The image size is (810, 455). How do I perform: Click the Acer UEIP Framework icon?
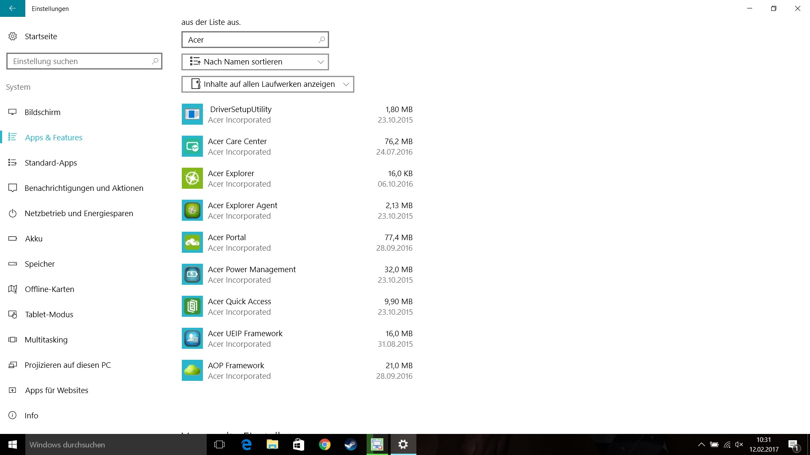(x=192, y=338)
